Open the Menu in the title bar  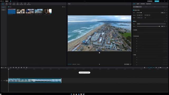pos(7,1)
